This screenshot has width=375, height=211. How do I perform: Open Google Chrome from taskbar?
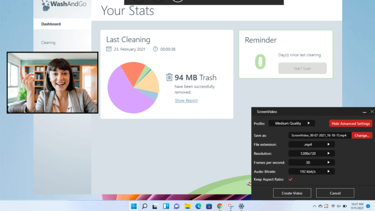pyautogui.click(x=219, y=206)
